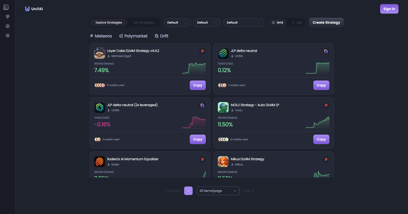This screenshot has width=408, height=214.
Task: Select the Explore Strategies toggle
Action: tap(109, 23)
